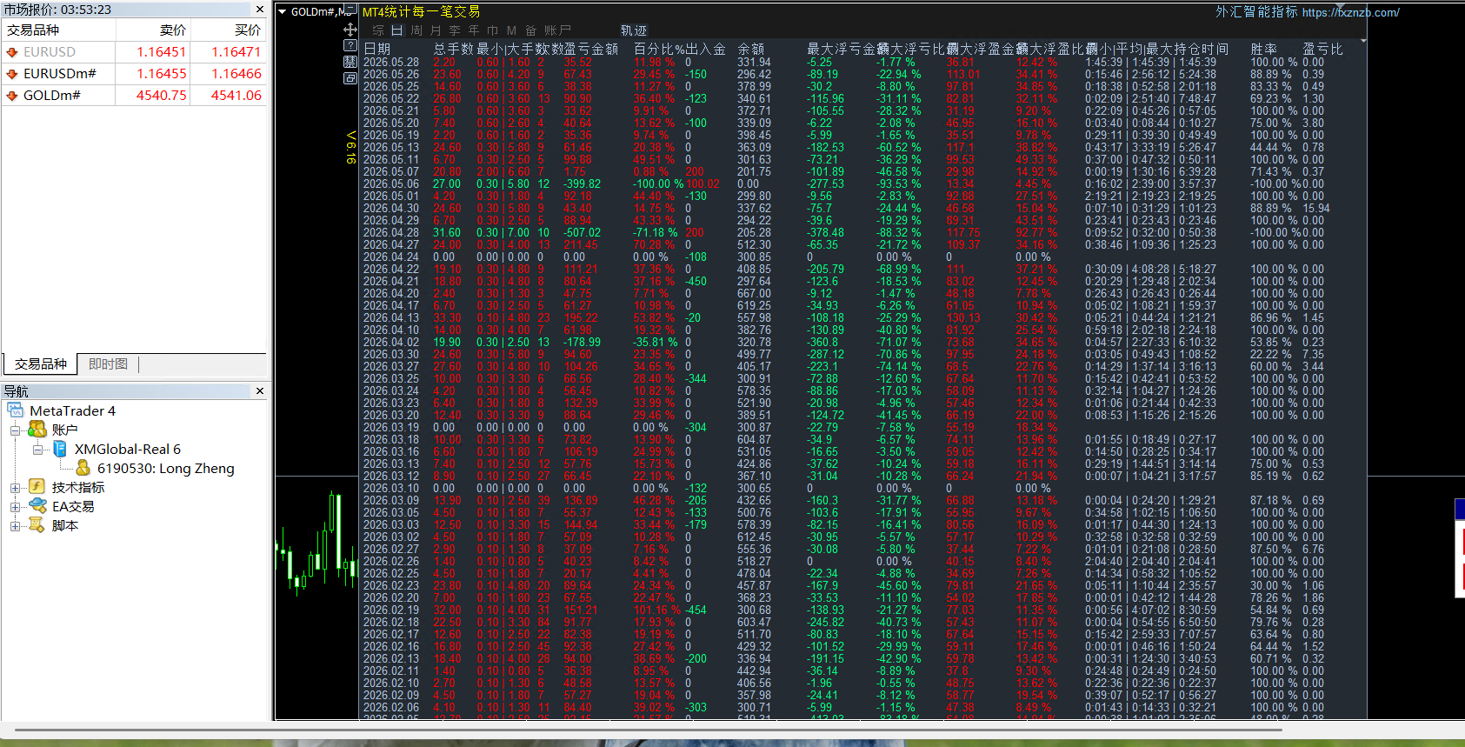1465x747 pixels.
Task: Click the MetaTrader 4 root icon in navigator
Action: click(x=16, y=410)
